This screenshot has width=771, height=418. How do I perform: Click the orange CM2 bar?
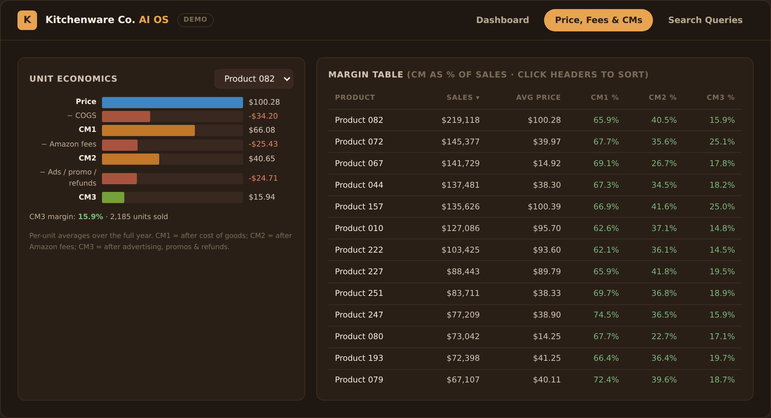(131, 159)
